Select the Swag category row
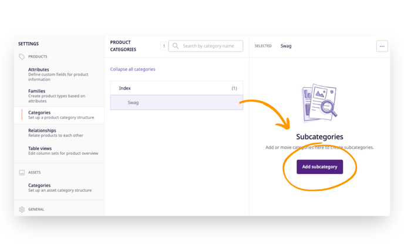 coord(177,103)
